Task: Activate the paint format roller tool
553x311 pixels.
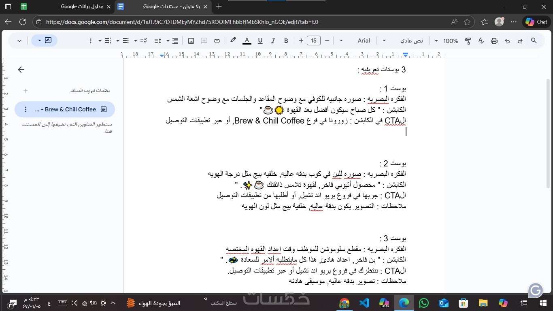Action: (x=468, y=40)
